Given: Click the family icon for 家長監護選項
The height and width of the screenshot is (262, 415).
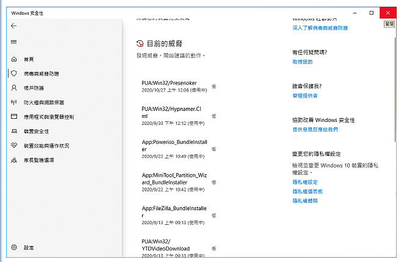Looking at the screenshot, I should [x=14, y=160].
